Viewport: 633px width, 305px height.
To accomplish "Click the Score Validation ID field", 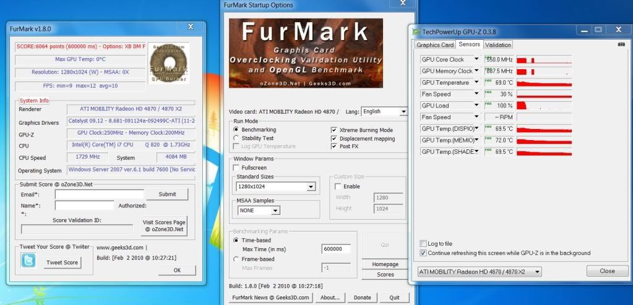I will 77,229.
